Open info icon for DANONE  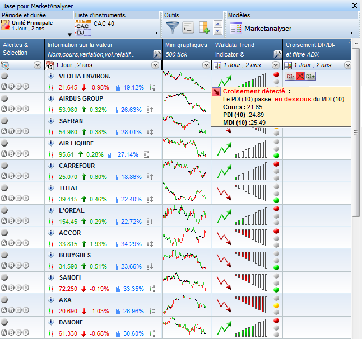pos(51,322)
